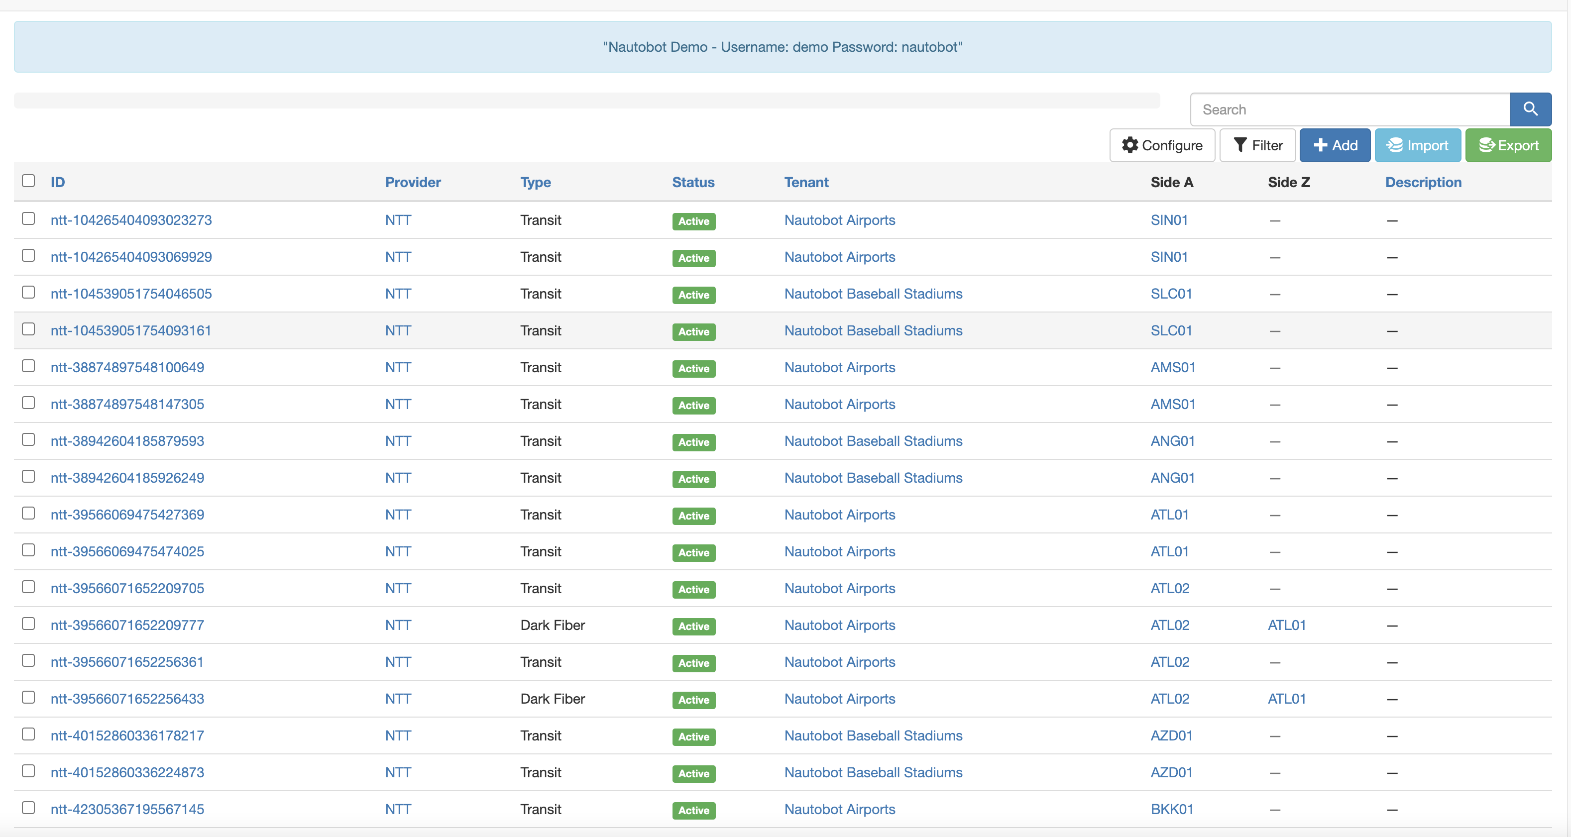This screenshot has width=1571, height=837.
Task: Click the funnel icon on Filter button
Action: tap(1240, 145)
